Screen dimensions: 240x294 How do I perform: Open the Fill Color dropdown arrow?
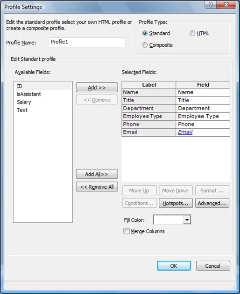(x=187, y=220)
